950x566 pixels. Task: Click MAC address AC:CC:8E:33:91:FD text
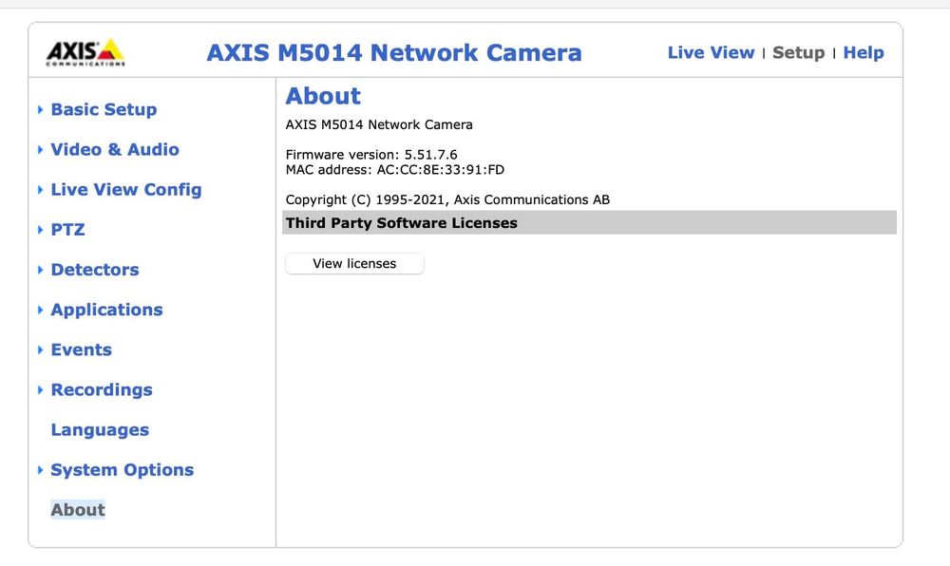[x=394, y=169]
